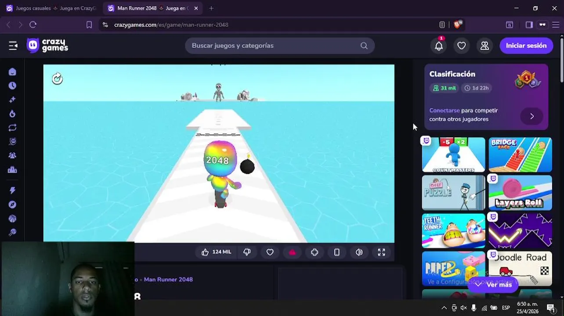Open action lightning icon in the sidebar
564x316 pixels.
pyautogui.click(x=12, y=190)
